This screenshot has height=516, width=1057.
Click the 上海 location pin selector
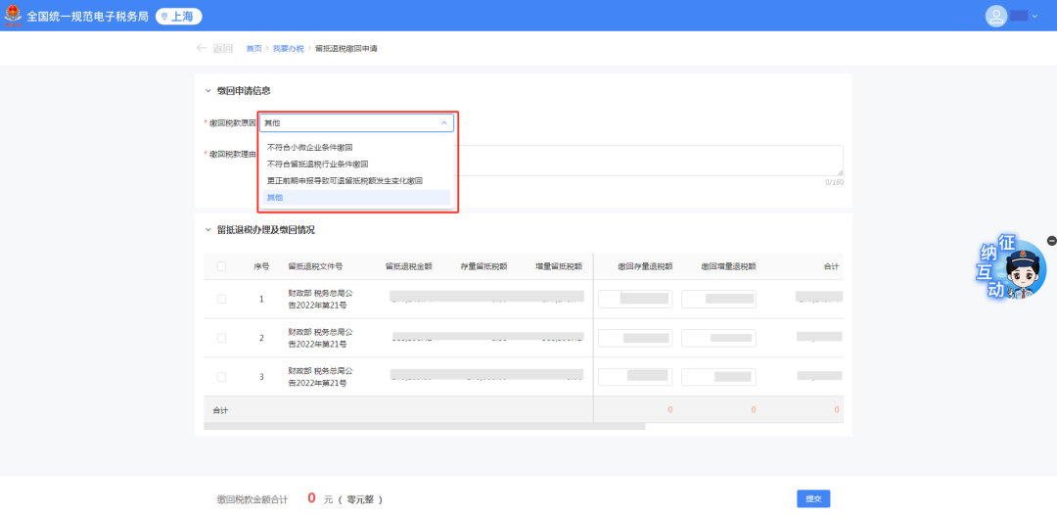tap(179, 16)
